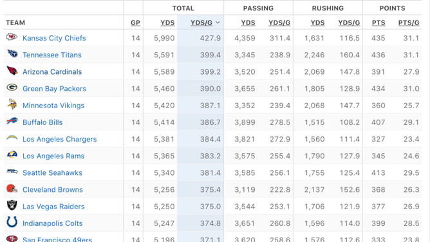The height and width of the screenshot is (242, 430).
Task: Click the Minnesota Vikings logo icon
Action: click(x=12, y=104)
